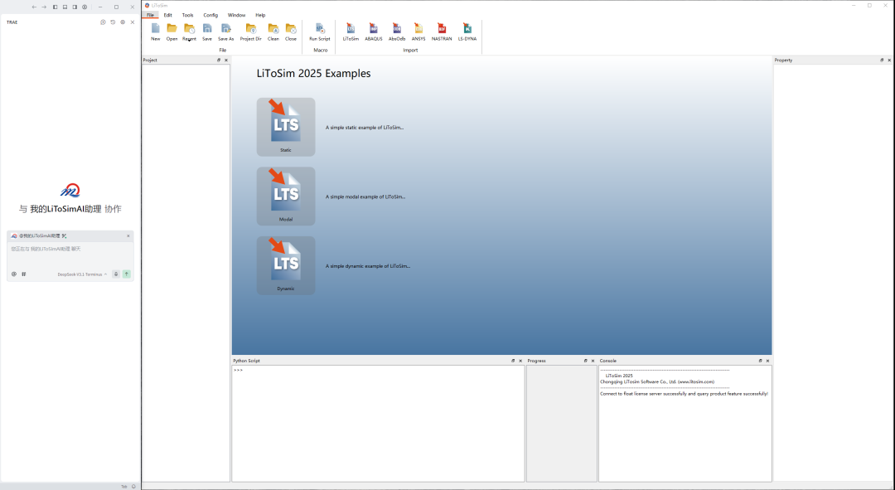Click the @ mention icon in chat
Viewport: 895px width, 490px height.
point(14,274)
